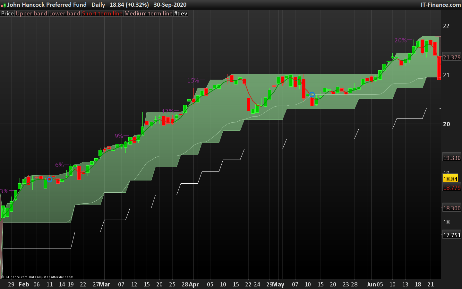The image size is (462, 289).
Task: Click the 17.751 price tag on the axis
Action: pos(452,235)
